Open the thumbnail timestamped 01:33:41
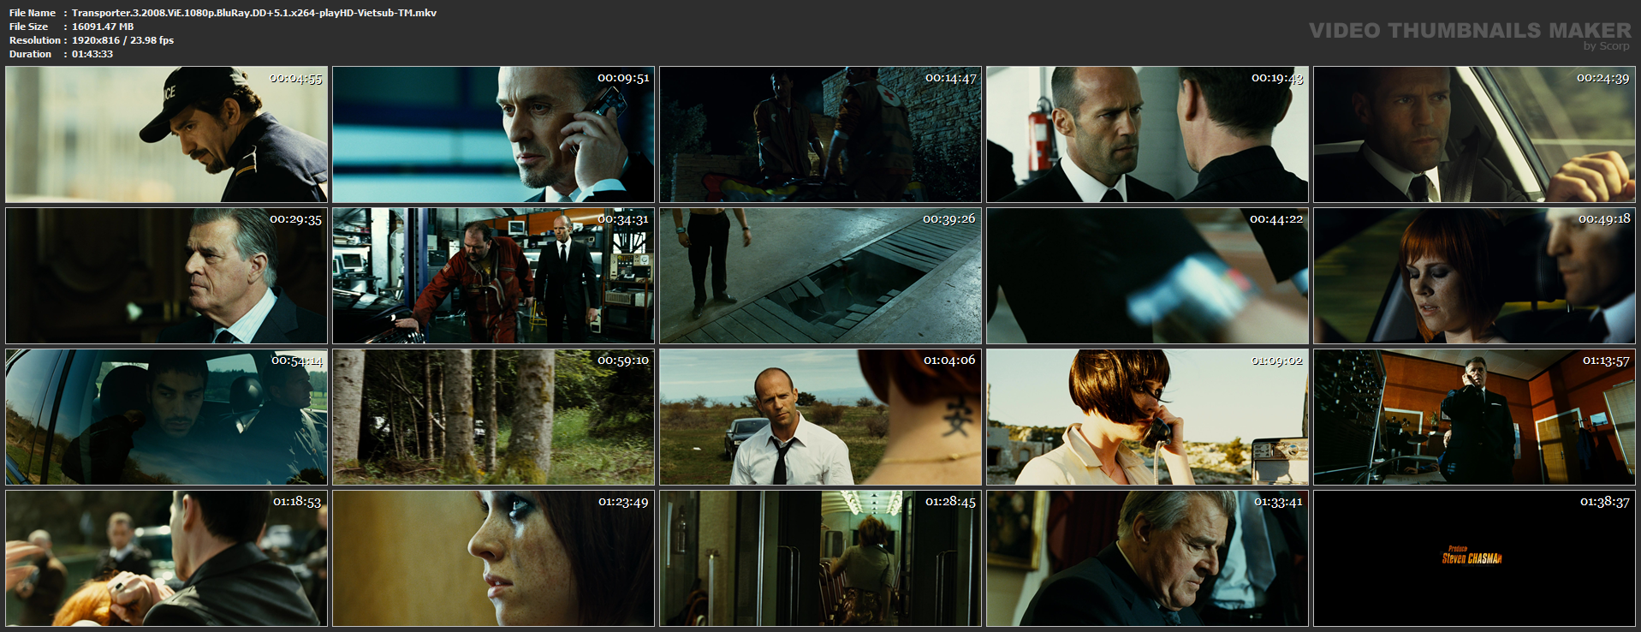This screenshot has width=1641, height=632. [x=1147, y=558]
